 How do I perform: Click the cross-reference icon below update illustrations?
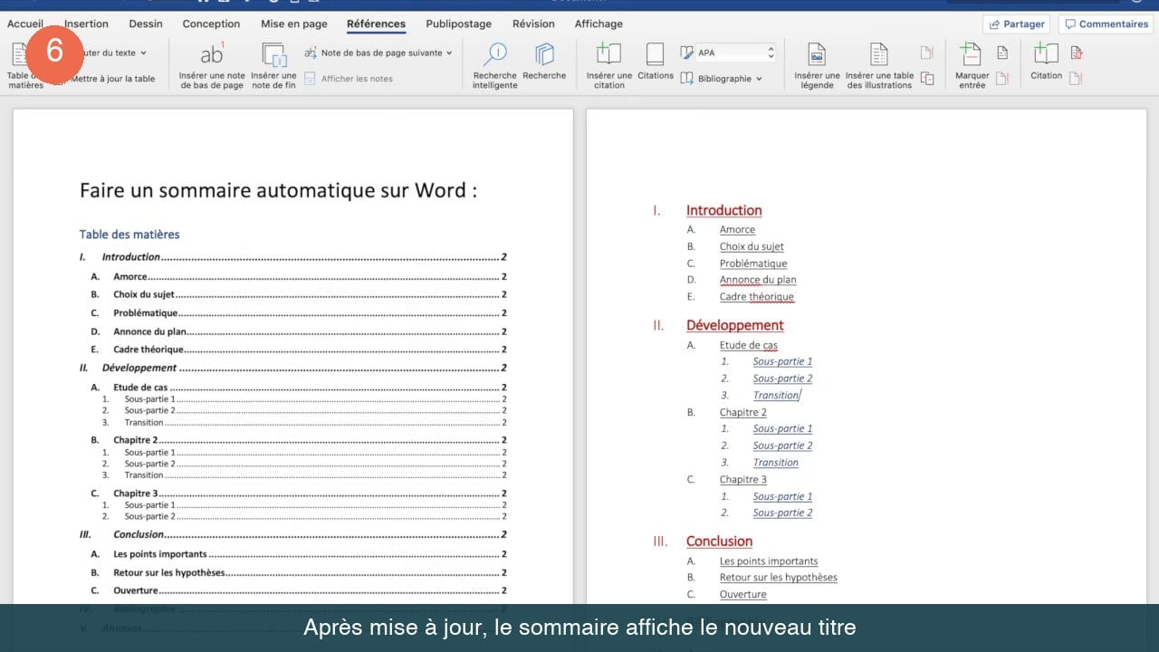point(927,79)
